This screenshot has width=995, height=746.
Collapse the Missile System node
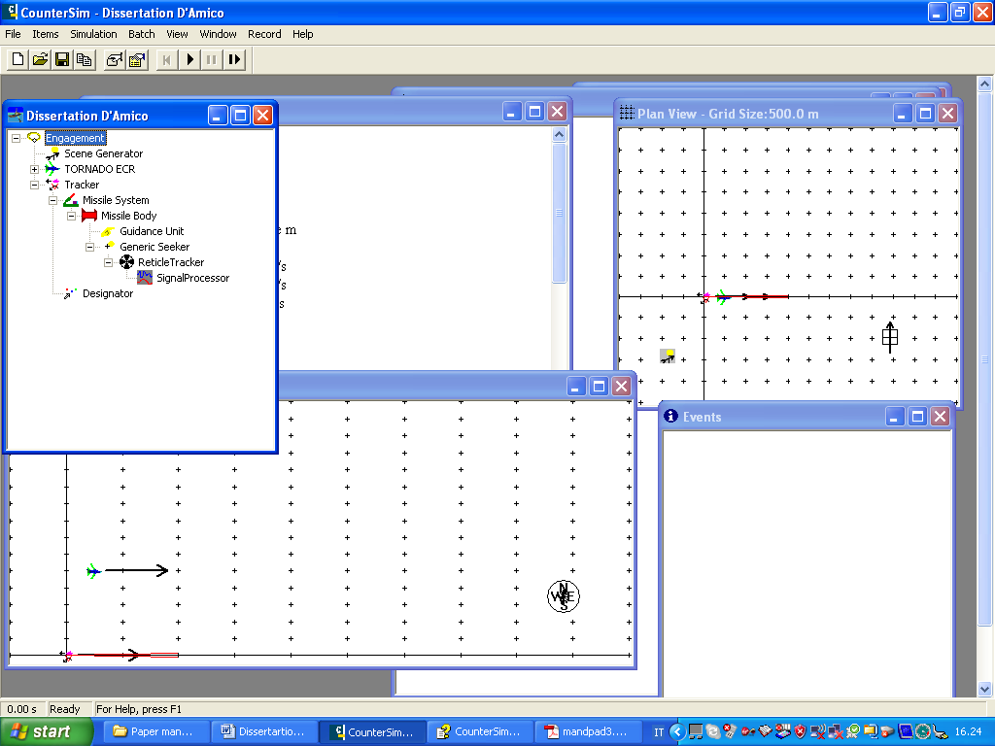click(x=52, y=200)
